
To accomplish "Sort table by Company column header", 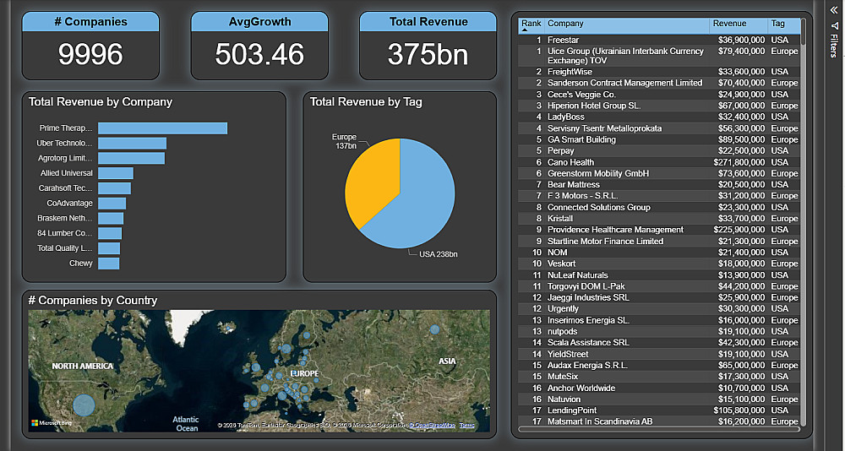I will [565, 24].
